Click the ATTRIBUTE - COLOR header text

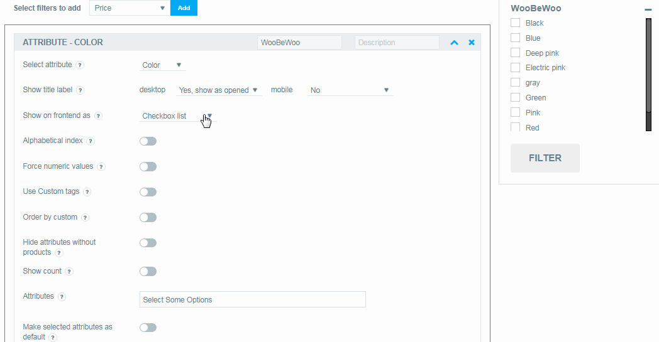click(x=63, y=43)
